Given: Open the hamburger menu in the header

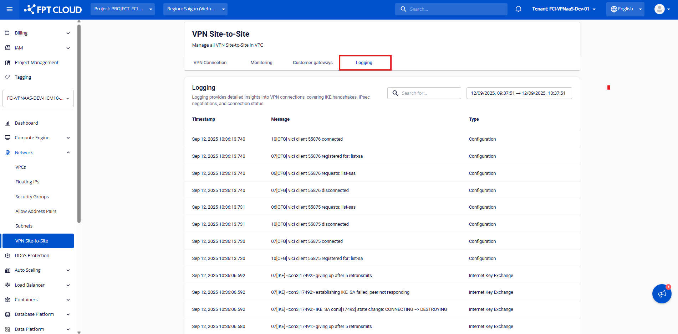Looking at the screenshot, I should pos(10,9).
